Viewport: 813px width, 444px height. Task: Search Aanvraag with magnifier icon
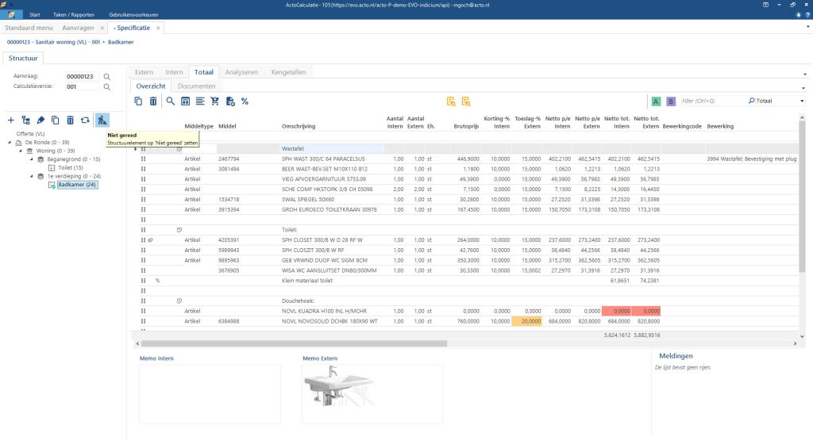point(107,77)
